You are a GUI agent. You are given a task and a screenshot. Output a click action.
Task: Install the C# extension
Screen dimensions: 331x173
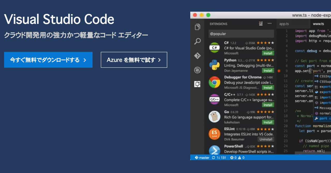[x=268, y=53]
